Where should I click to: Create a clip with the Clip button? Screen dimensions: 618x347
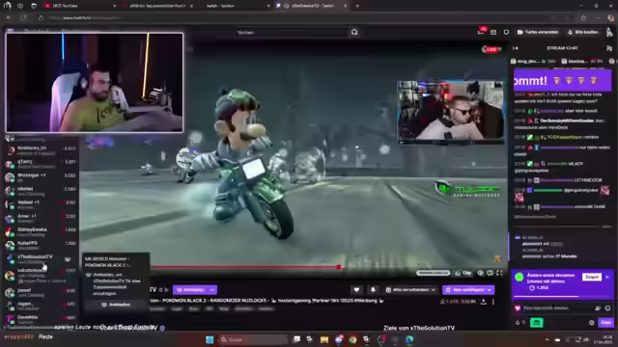pos(463,273)
